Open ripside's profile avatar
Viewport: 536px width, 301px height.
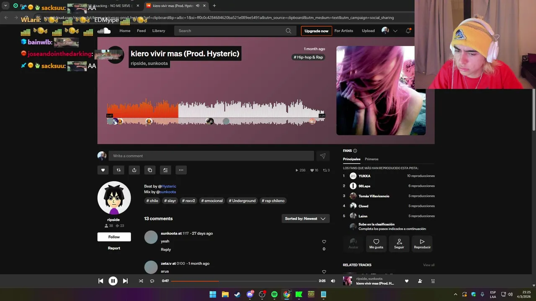pos(114,198)
